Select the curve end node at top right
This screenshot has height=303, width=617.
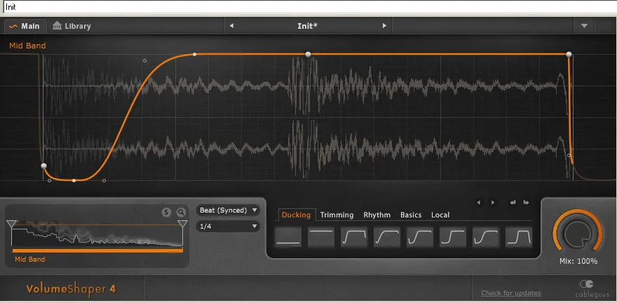point(569,54)
